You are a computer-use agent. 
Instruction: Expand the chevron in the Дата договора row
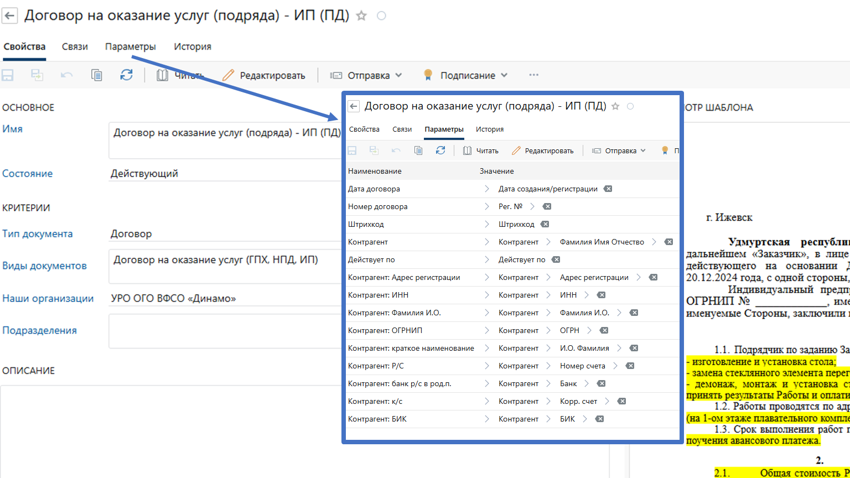click(487, 189)
